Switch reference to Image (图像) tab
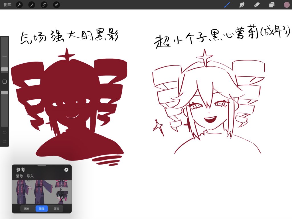 (42, 208)
